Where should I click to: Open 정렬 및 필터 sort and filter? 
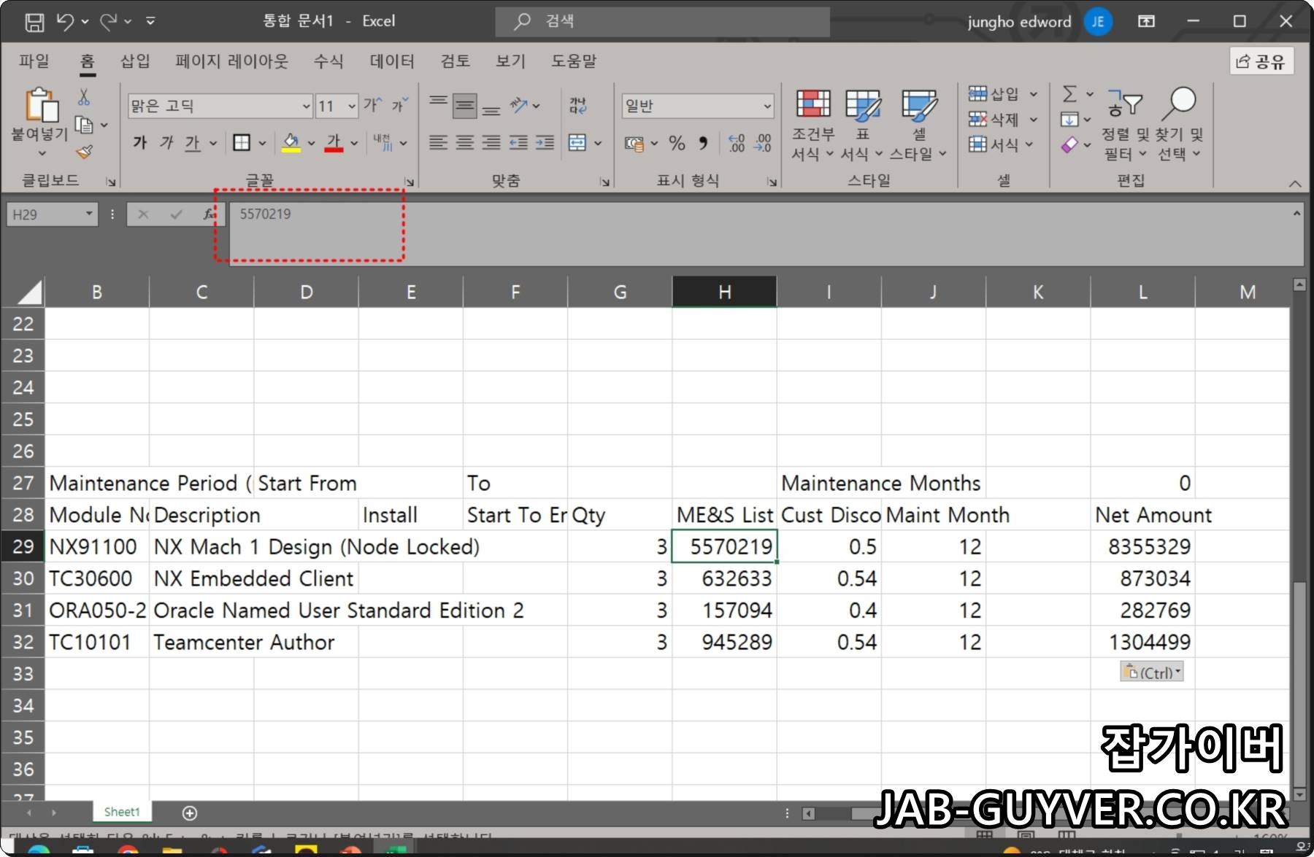coord(1124,125)
